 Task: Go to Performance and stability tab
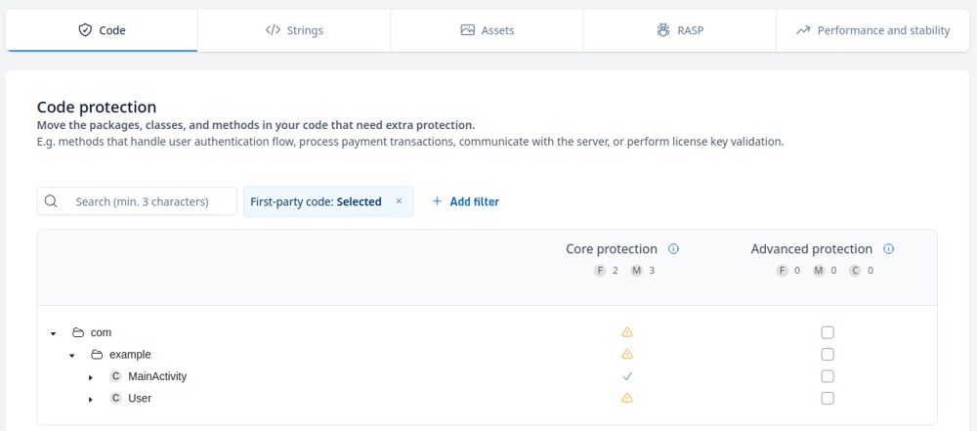[x=872, y=30]
